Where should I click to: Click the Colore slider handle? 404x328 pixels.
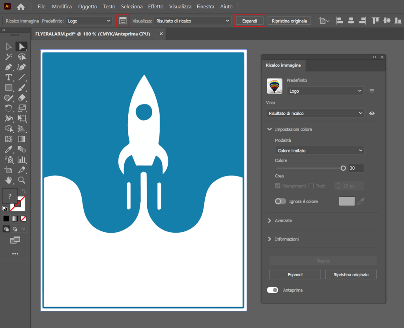[343, 168]
